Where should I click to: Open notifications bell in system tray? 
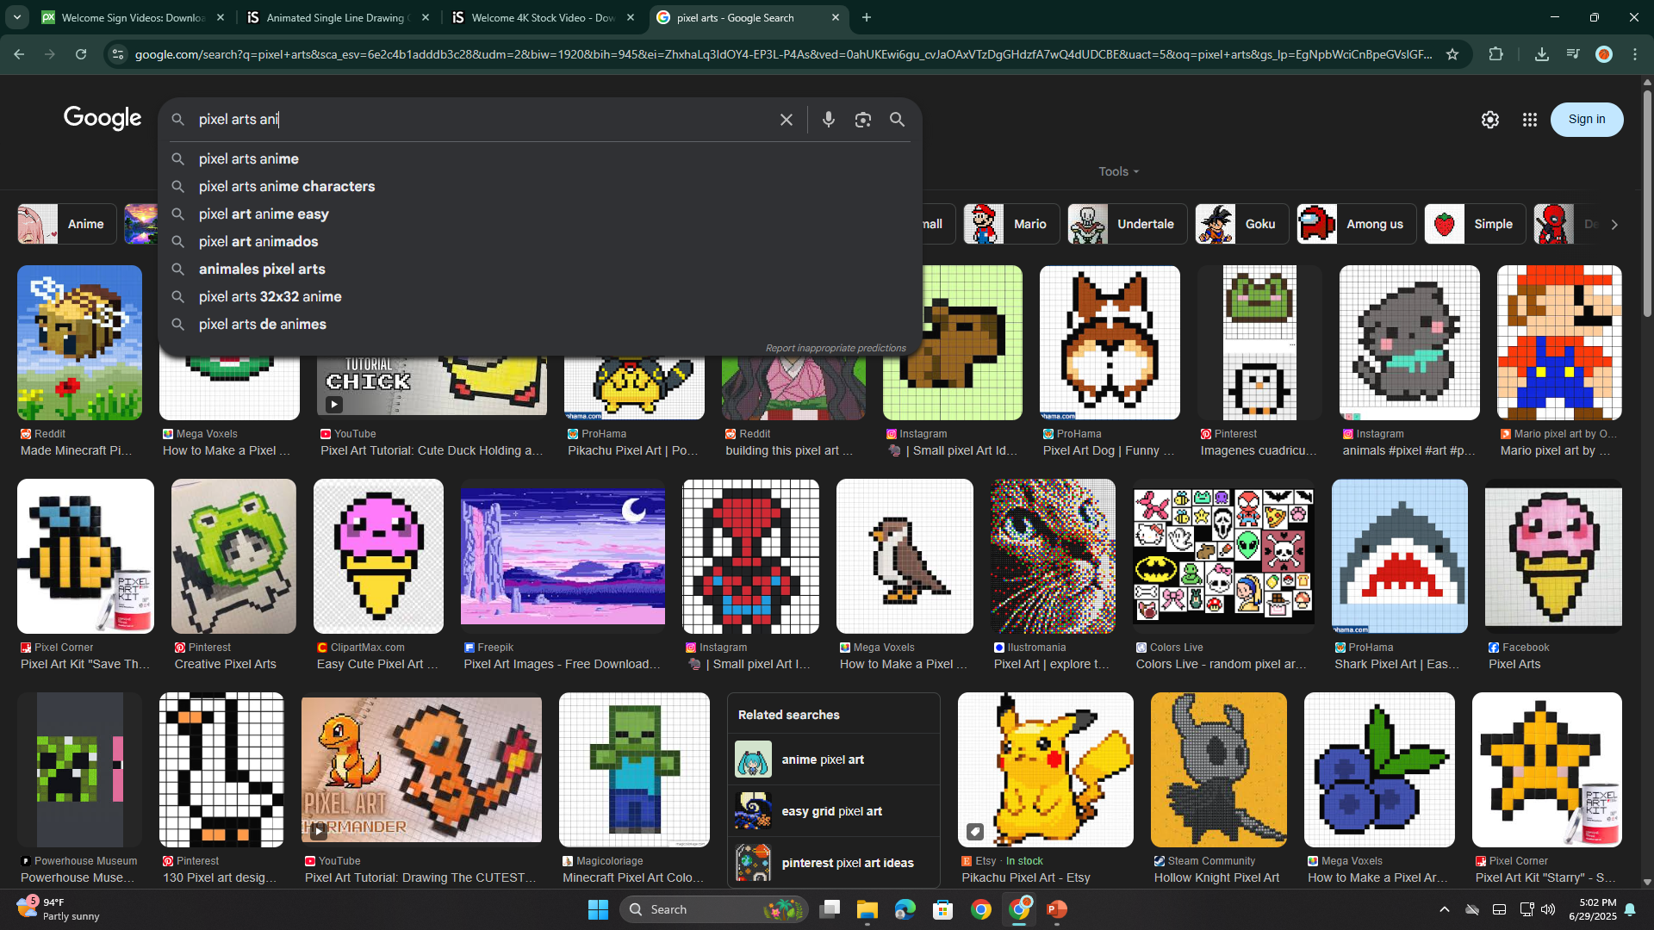click(1630, 909)
